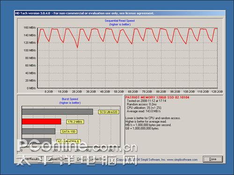Click the 68.2GB axis label
Screen dimensions: 234x175
click(x=133, y=91)
